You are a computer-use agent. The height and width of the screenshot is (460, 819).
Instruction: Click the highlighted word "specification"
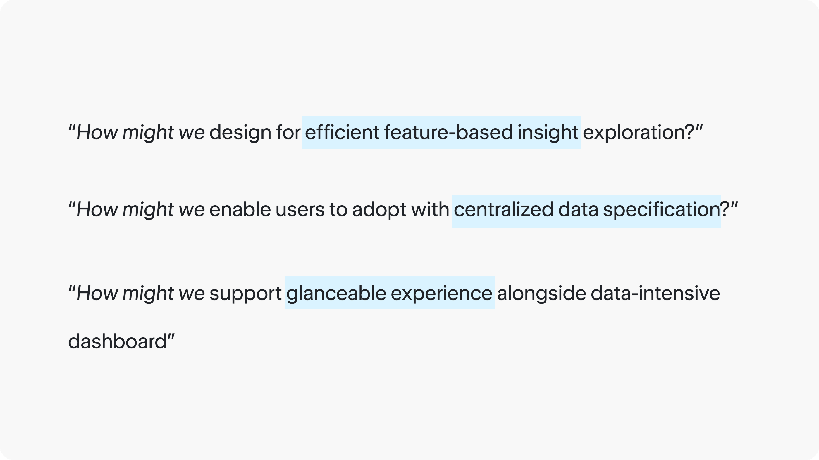point(662,210)
